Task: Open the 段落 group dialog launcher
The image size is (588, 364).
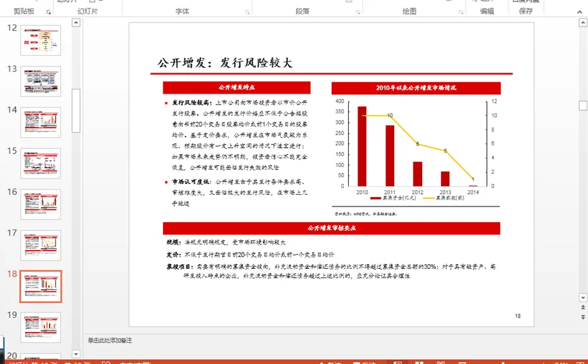Action: tap(358, 12)
